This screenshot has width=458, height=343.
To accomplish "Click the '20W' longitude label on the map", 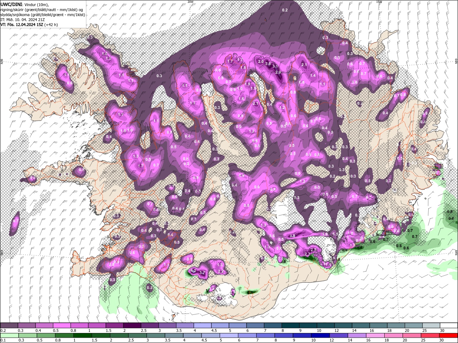I will pyautogui.click(x=190, y=2).
